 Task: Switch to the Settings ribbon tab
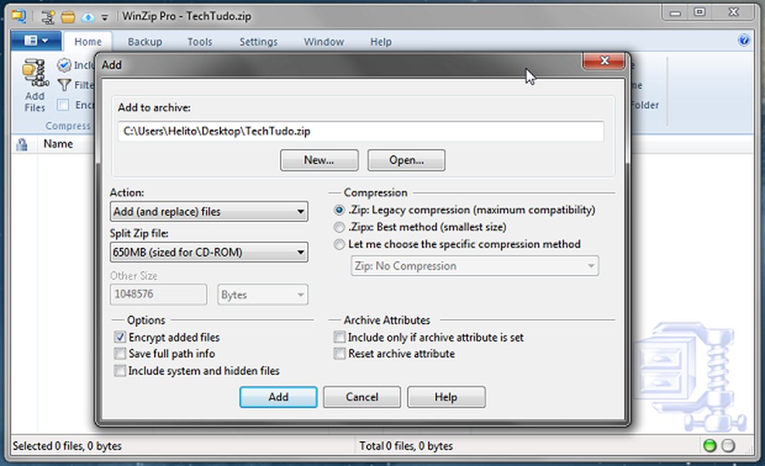tap(259, 42)
